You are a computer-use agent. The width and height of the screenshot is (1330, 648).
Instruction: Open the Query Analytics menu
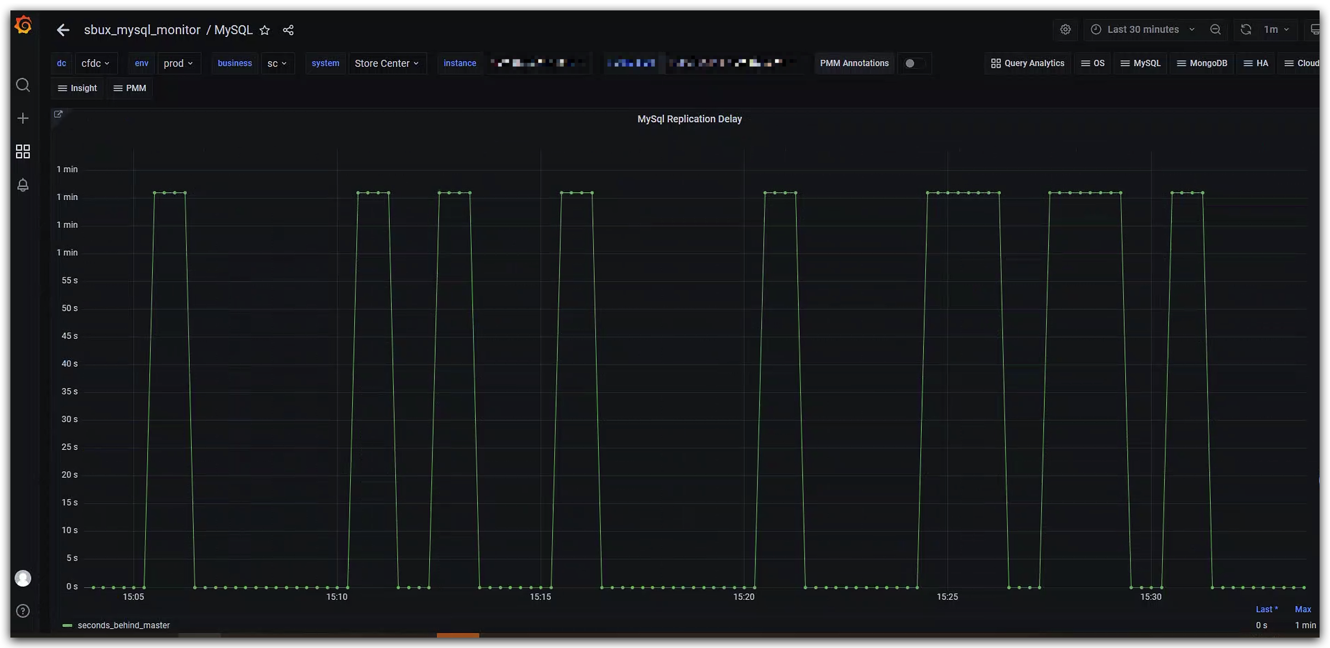pyautogui.click(x=1027, y=63)
